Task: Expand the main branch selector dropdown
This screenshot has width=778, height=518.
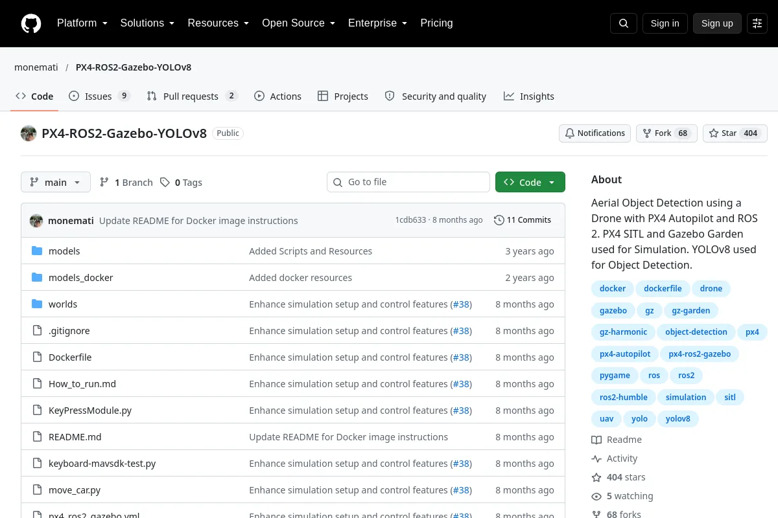Action: [x=56, y=183]
